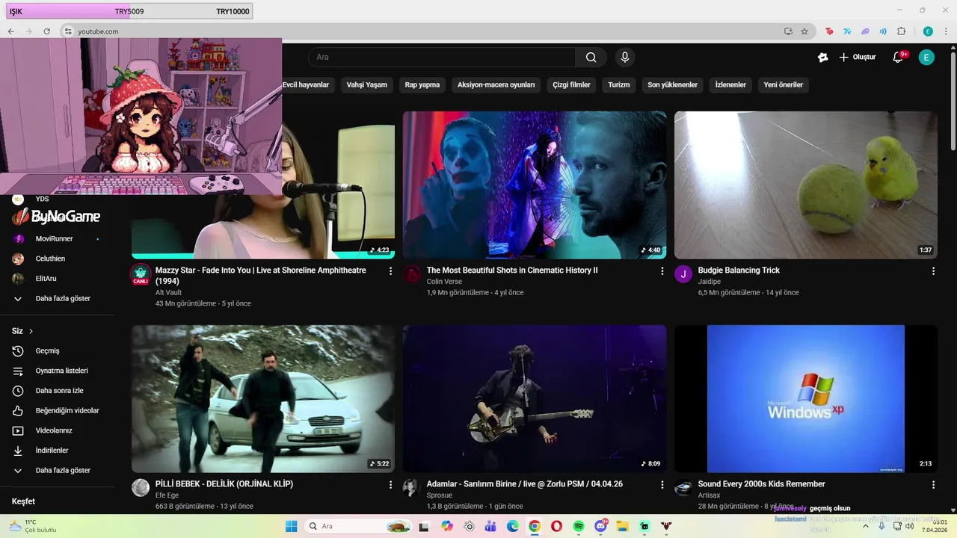Open the weather widget showing 11°C
The image size is (957, 538).
[x=33, y=526]
